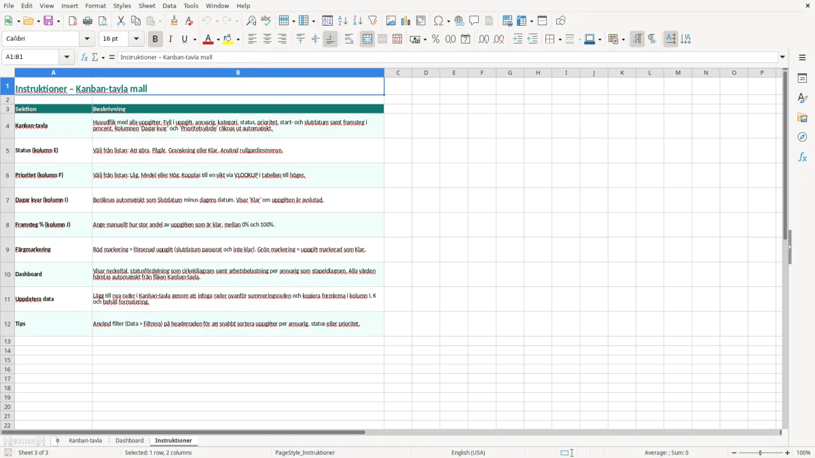The width and height of the screenshot is (815, 458).
Task: Export directly as PDF
Action: tap(73, 21)
